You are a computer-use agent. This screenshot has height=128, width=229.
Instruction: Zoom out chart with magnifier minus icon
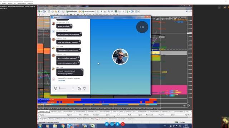click(x=112, y=11)
